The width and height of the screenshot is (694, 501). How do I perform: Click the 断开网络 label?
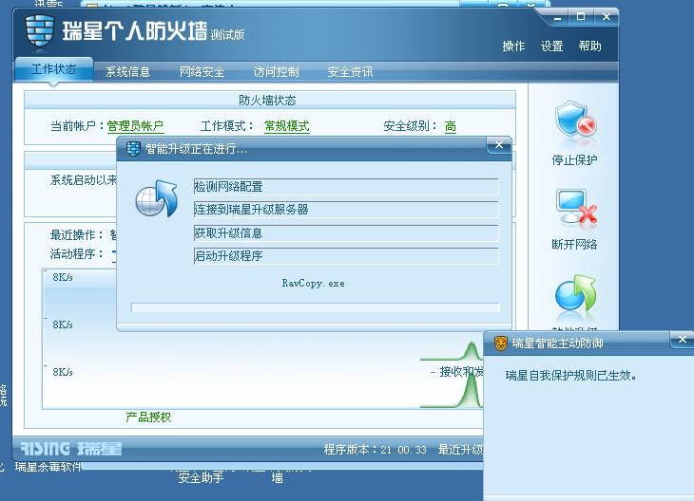pyautogui.click(x=574, y=244)
